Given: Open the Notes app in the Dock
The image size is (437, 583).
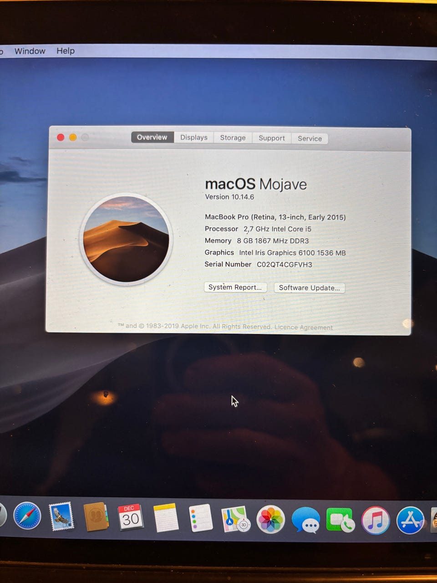Looking at the screenshot, I should coord(166,518).
